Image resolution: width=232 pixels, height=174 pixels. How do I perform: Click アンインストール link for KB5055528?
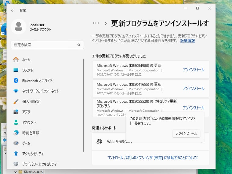pyautogui.click(x=194, y=108)
